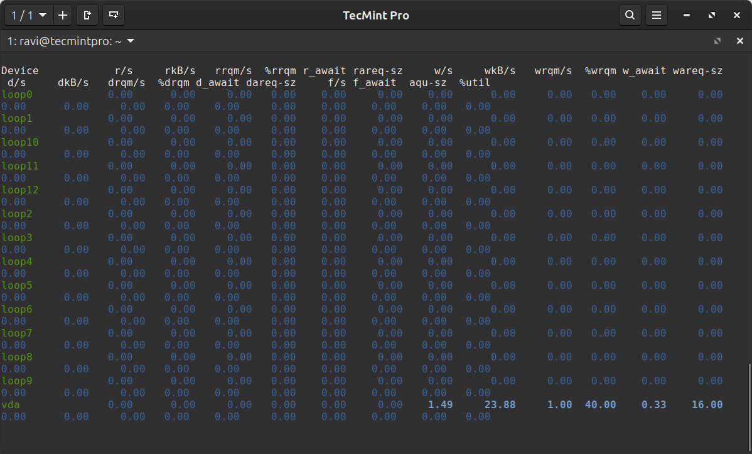Click the 40.00 %wrqm value
Viewport: 752px width, 454px height.
[x=600, y=405]
